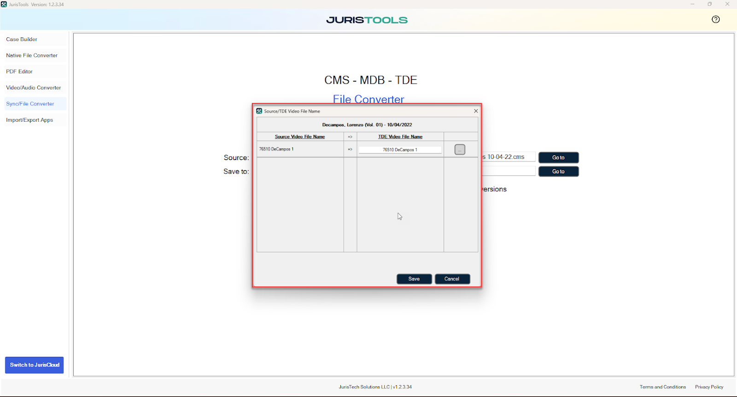The height and width of the screenshot is (397, 737).
Task: Open Case Builder in the sidebar
Action: pos(35,40)
